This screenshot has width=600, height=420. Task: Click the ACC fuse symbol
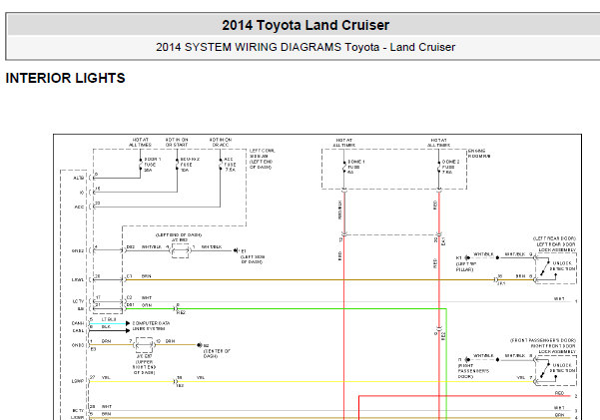pyautogui.click(x=221, y=165)
